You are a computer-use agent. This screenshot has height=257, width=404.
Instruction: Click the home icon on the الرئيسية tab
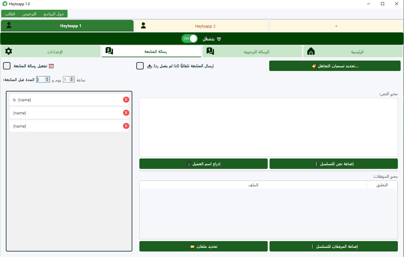[311, 51]
